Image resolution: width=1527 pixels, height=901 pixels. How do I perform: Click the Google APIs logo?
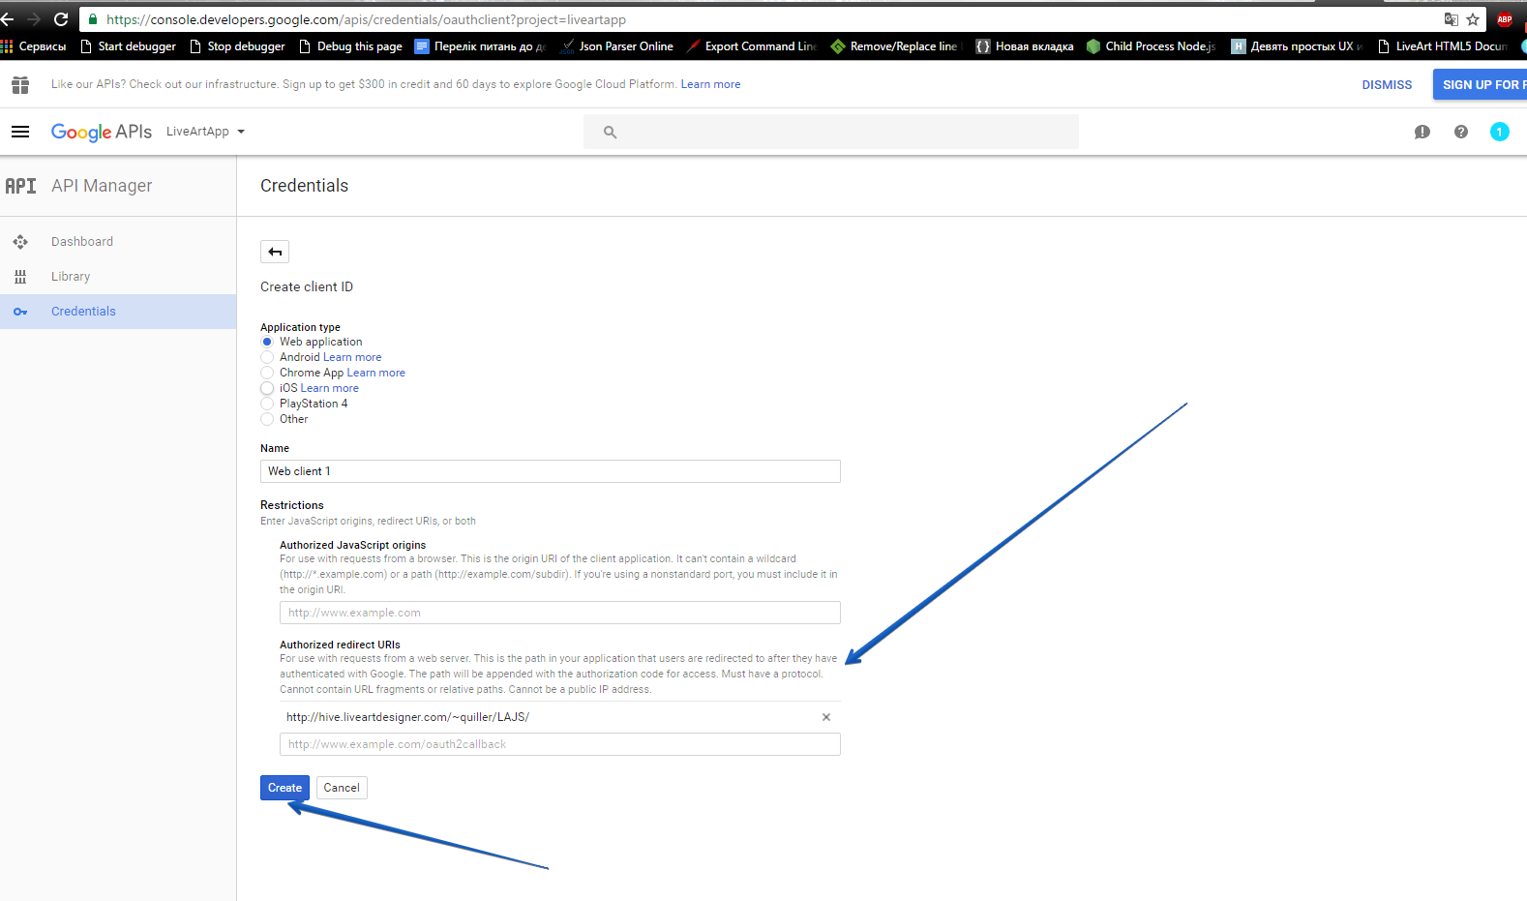click(x=102, y=132)
